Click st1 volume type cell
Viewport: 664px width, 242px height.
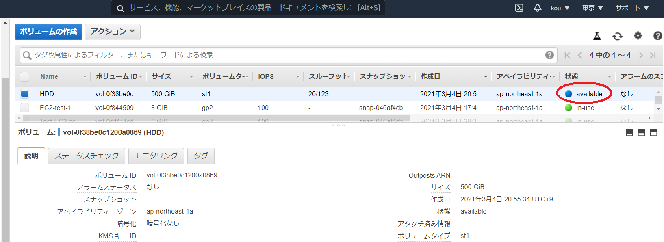[206, 94]
